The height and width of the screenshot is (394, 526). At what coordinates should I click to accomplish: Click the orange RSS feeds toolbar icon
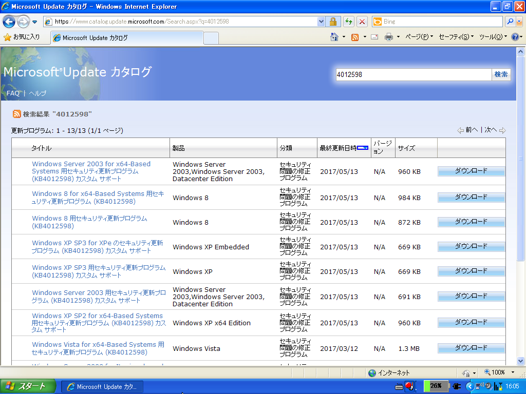(x=355, y=37)
